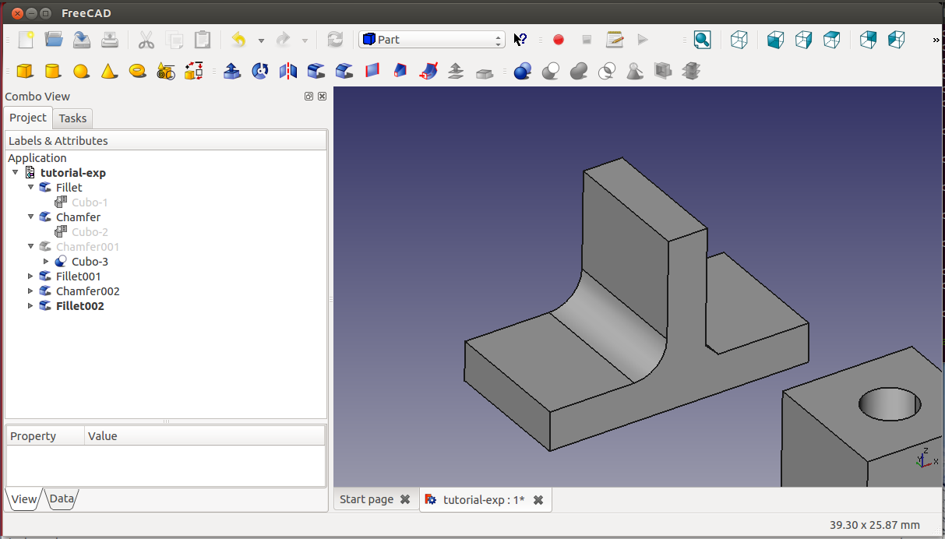Insert a sphere primitive
The width and height of the screenshot is (945, 539).
coord(81,72)
